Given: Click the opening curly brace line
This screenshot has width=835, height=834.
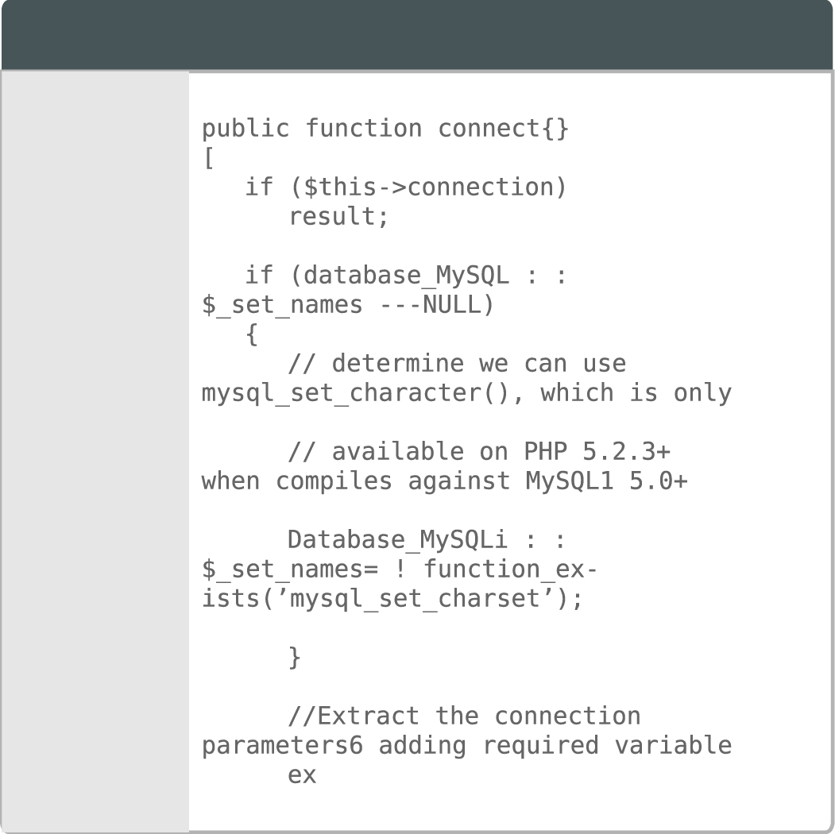Looking at the screenshot, I should click(x=252, y=334).
